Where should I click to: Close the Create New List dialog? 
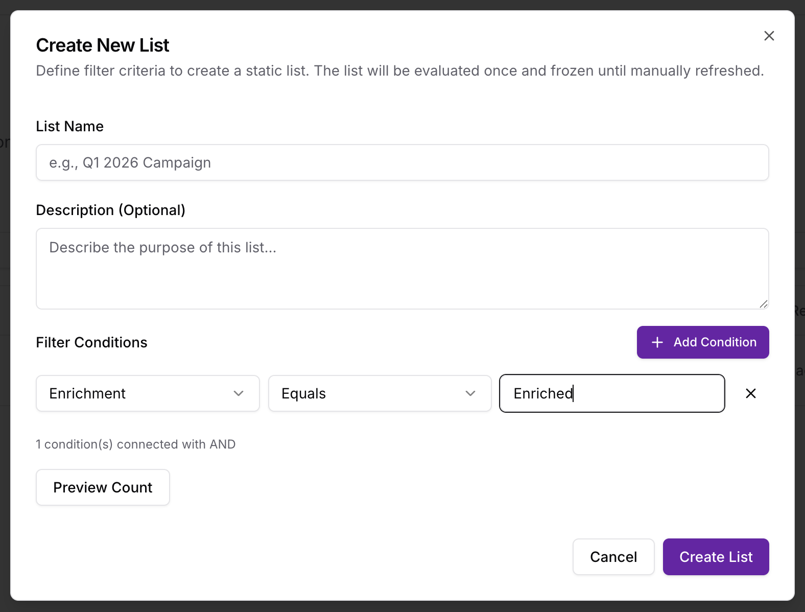(x=769, y=36)
